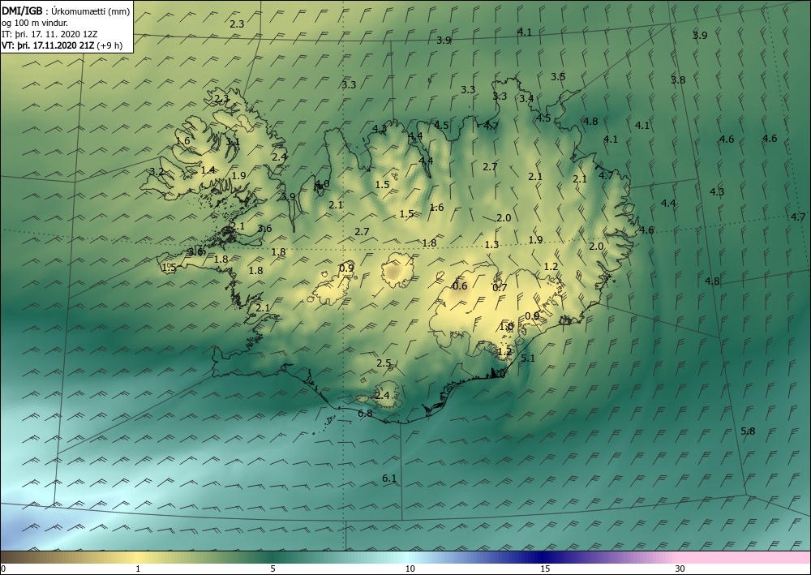Click the 4.0 value in the northwest bay
Viewport: 811px width, 575px height.
[x=322, y=184]
